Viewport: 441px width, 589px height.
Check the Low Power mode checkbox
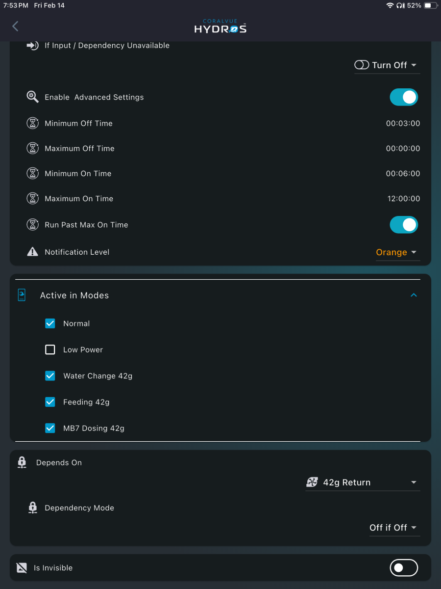click(50, 349)
